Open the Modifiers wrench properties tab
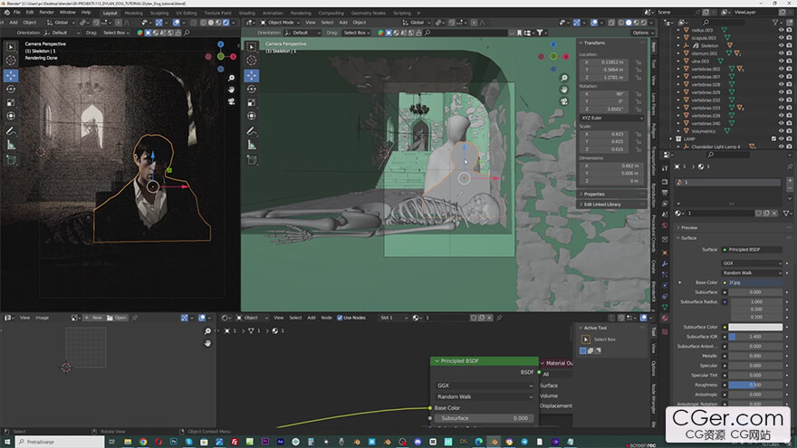 point(665,263)
